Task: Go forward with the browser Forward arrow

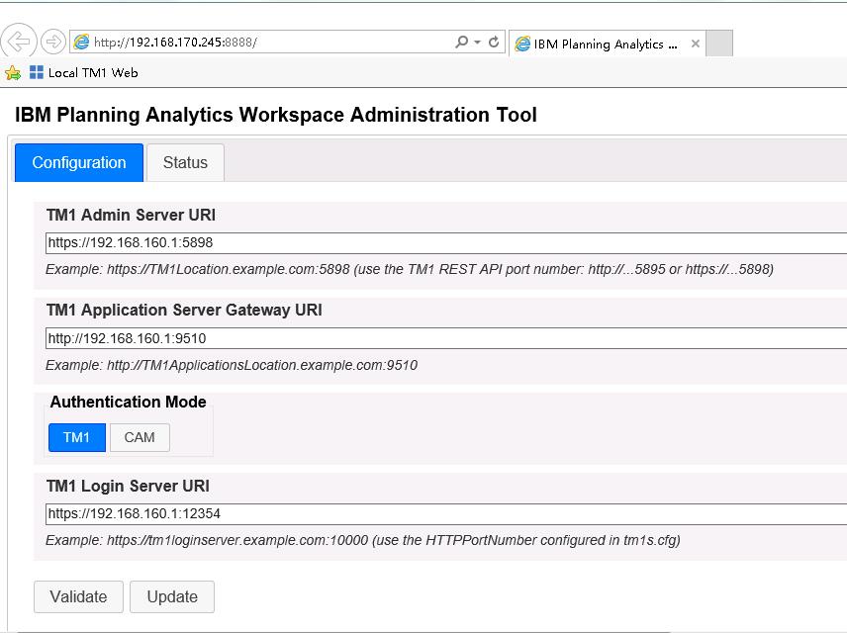Action: (53, 42)
